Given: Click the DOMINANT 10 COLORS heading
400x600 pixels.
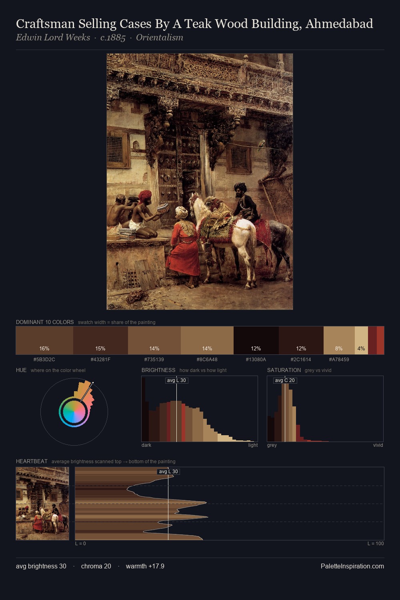Looking at the screenshot, I should click(x=45, y=322).
